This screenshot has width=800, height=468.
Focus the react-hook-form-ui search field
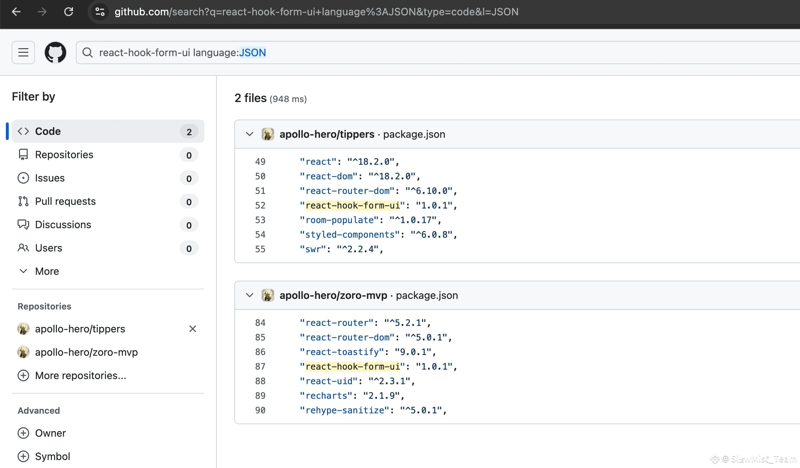point(438,52)
